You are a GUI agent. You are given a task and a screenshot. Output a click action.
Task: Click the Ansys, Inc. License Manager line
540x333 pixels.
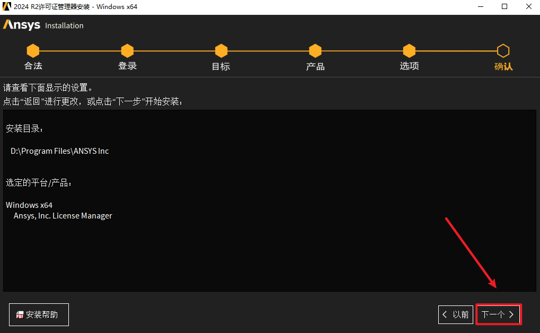tap(63, 216)
